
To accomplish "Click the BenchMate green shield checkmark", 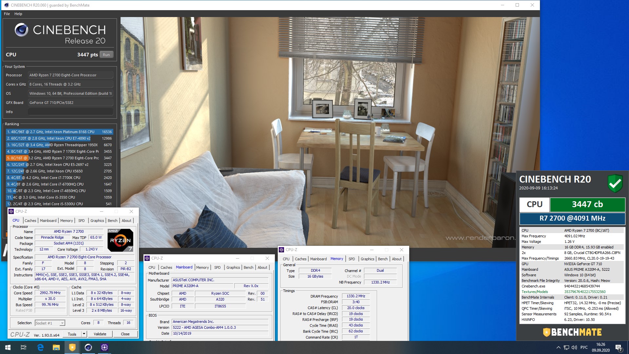I will [615, 183].
